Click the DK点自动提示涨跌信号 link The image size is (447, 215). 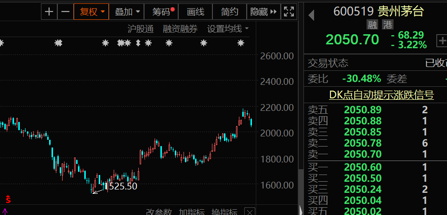coord(381,95)
